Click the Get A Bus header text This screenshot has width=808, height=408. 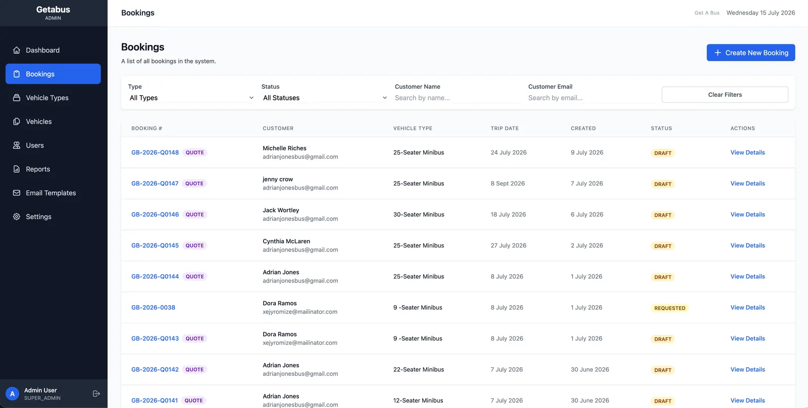[706, 13]
